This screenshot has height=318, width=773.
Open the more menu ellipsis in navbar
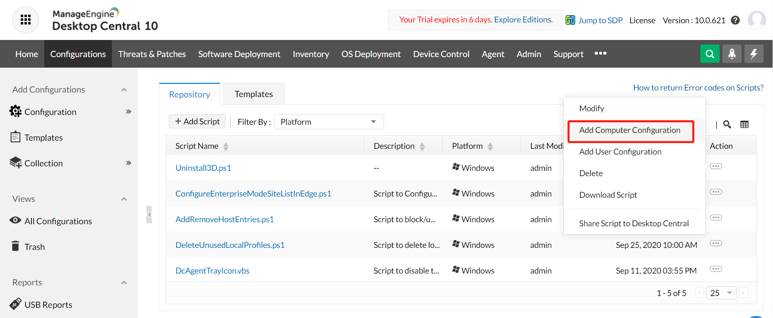600,53
